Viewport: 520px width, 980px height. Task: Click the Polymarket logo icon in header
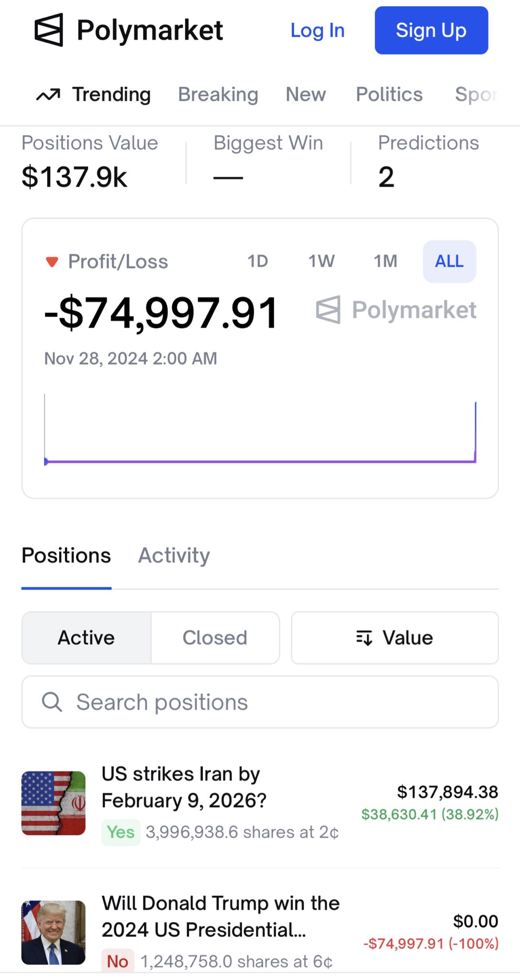click(x=49, y=30)
